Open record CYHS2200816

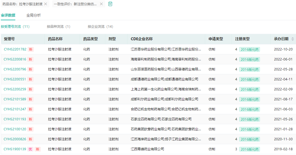15,59
